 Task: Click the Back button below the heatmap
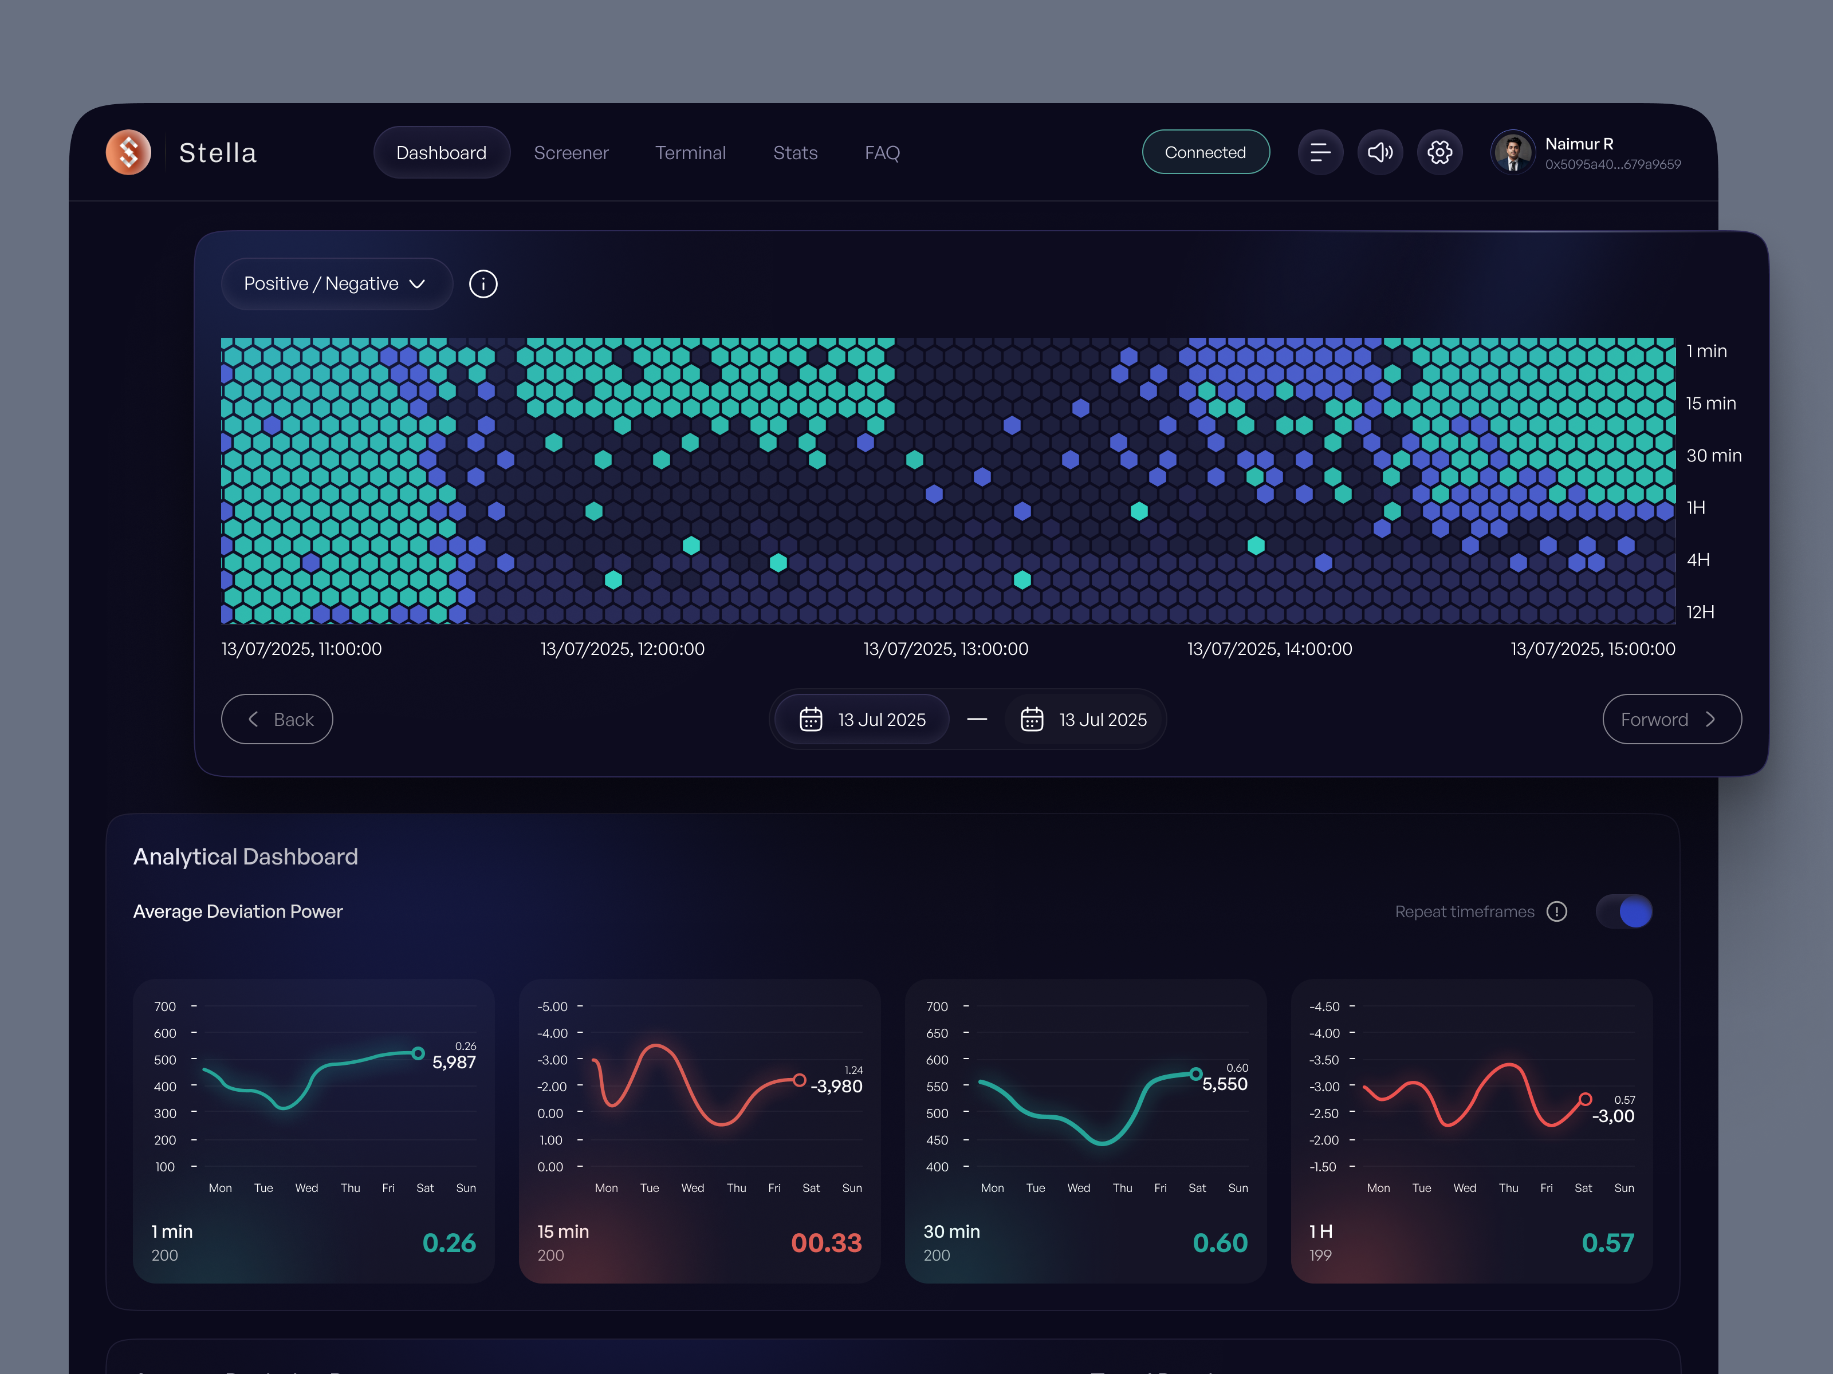(277, 719)
